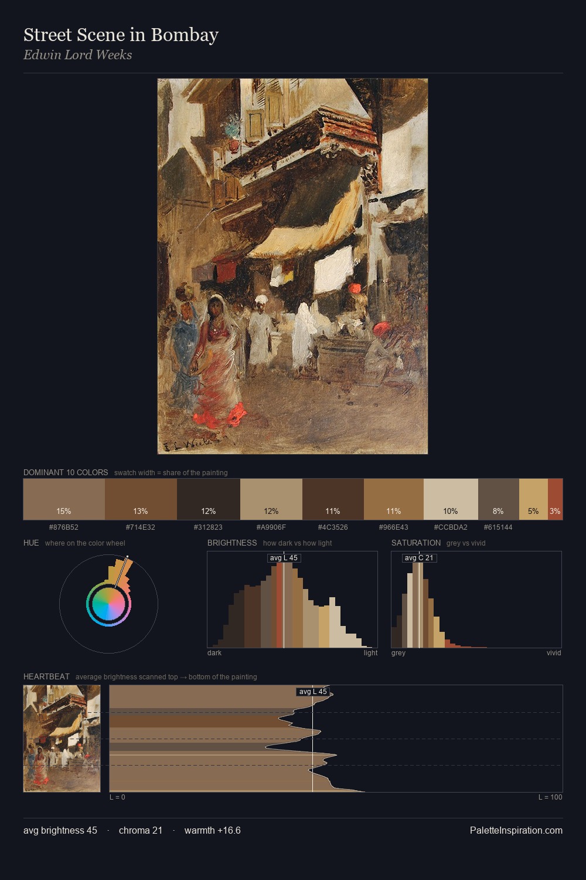Click the 5% golden swatch
The height and width of the screenshot is (880, 586).
click(533, 499)
